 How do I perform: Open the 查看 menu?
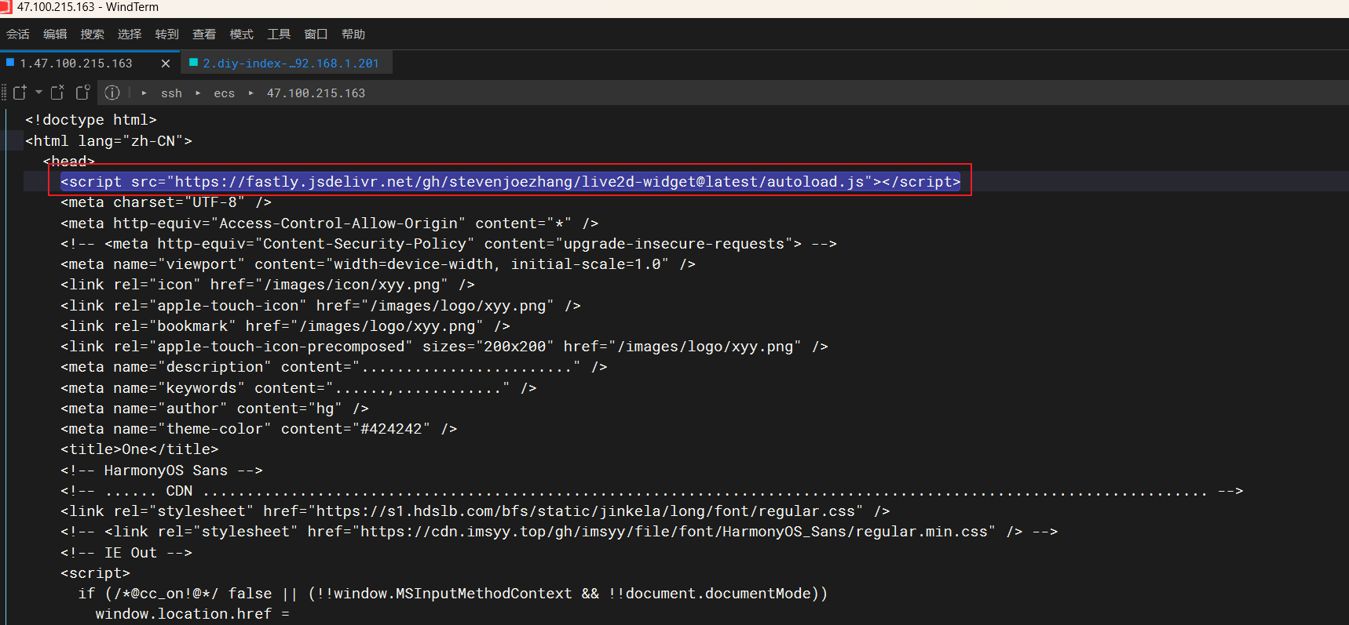pyautogui.click(x=204, y=35)
